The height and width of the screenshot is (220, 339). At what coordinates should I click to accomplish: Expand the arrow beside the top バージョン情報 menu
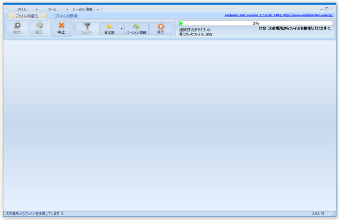tap(98, 9)
